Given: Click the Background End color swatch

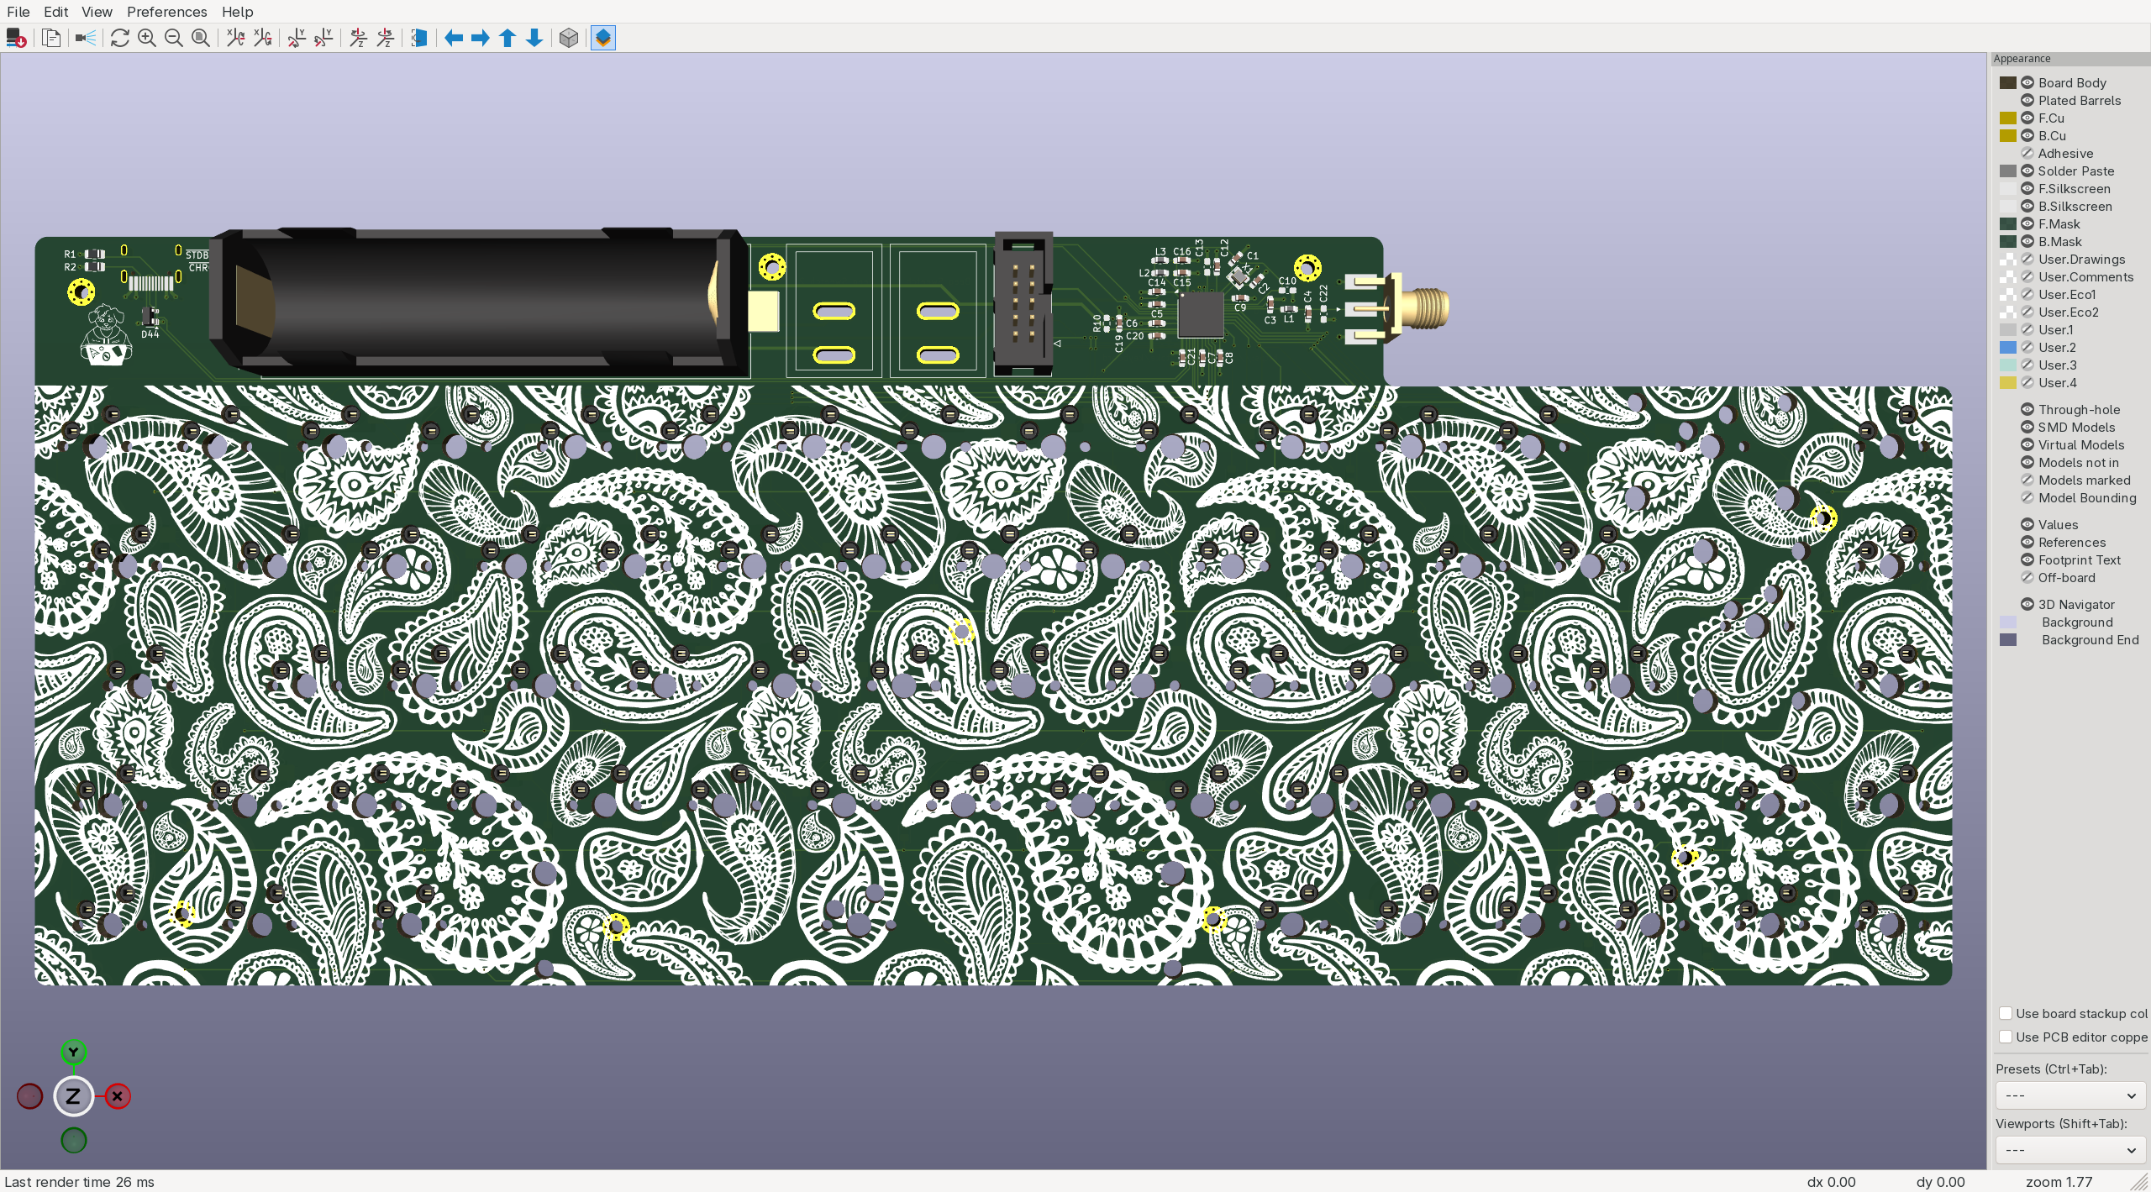Looking at the screenshot, I should [x=2008, y=639].
